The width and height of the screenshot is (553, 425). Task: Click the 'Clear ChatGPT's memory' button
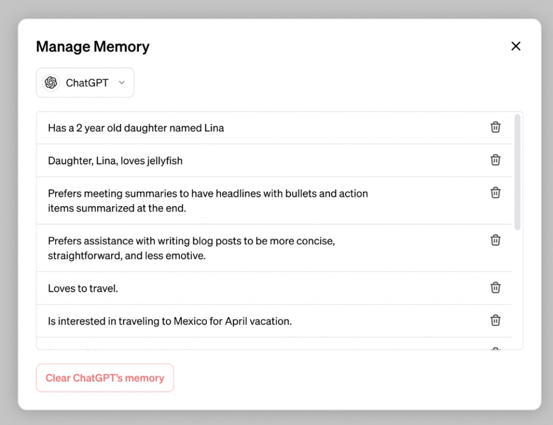tap(105, 378)
